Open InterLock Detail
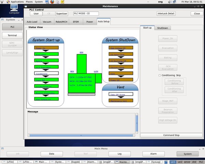The image size is (205, 164). 166,14
